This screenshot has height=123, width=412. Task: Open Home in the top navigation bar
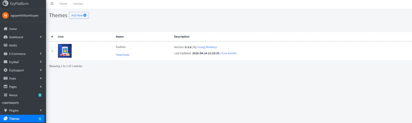[x=63, y=4]
